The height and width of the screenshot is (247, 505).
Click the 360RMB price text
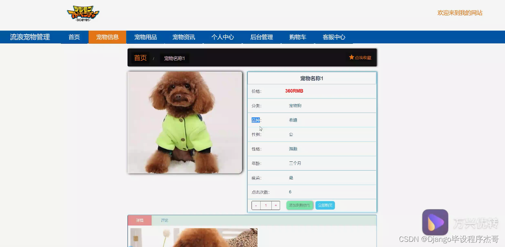pyautogui.click(x=294, y=91)
